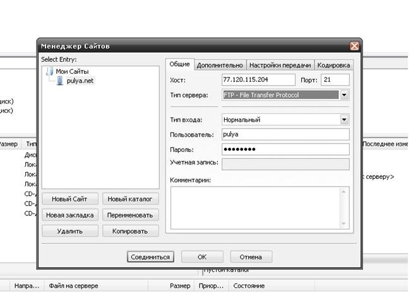Switch to the Общие tab
Viewport: 411px width, 293px height.
point(179,64)
